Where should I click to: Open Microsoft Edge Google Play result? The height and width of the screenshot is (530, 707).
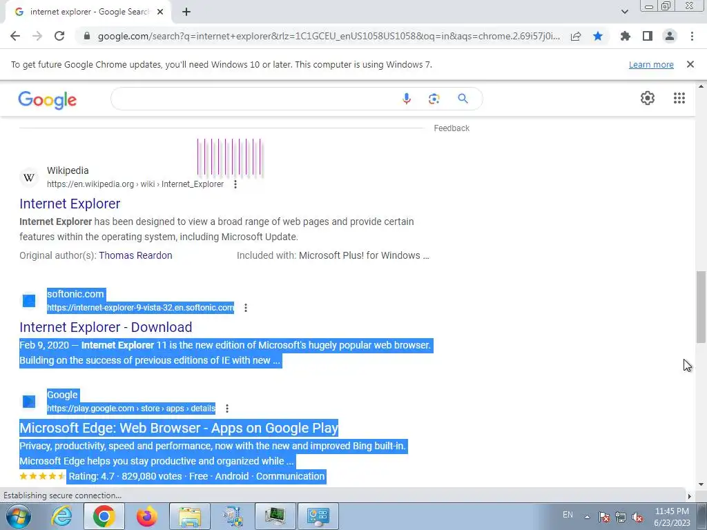click(x=179, y=428)
